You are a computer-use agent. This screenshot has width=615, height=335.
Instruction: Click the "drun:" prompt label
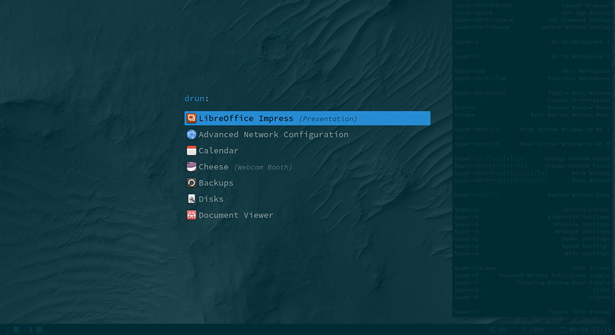pyautogui.click(x=196, y=98)
